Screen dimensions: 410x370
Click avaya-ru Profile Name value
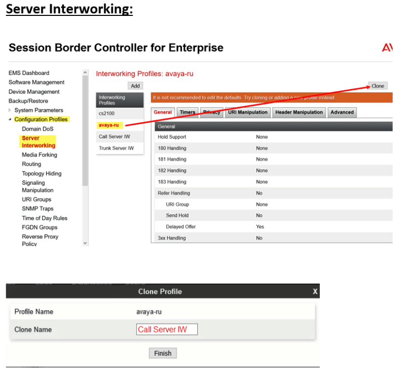tap(149, 311)
